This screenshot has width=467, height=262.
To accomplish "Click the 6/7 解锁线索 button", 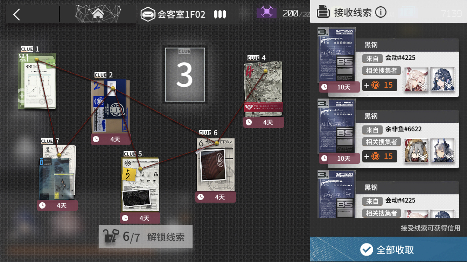I will tap(146, 236).
